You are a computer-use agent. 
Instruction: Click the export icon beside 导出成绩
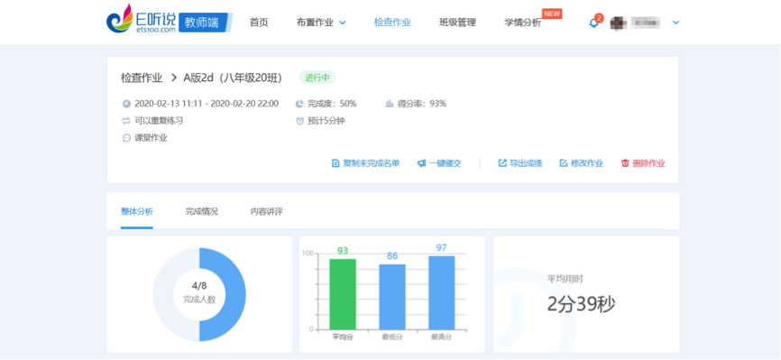[502, 163]
